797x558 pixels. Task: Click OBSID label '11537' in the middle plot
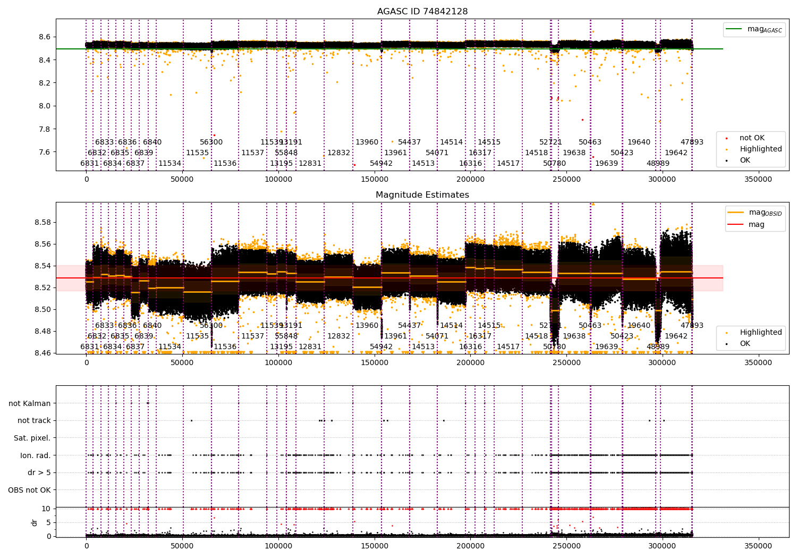253,336
